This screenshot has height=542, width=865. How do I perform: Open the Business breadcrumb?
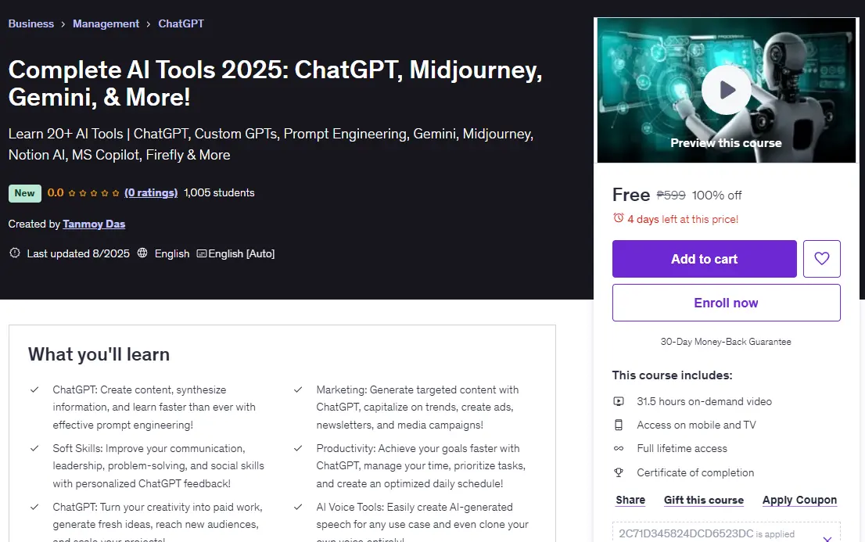(x=31, y=23)
